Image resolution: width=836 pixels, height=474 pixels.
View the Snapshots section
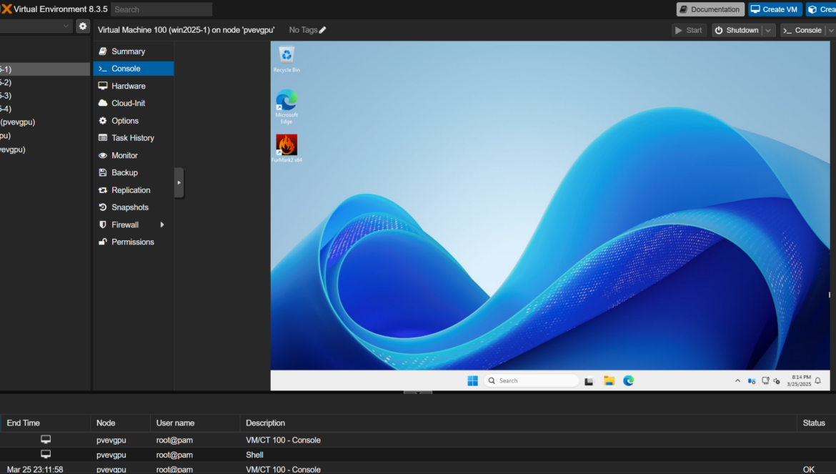pos(134,207)
